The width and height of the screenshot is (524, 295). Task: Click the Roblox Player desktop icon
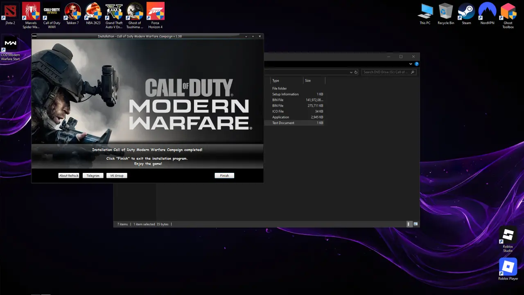click(508, 270)
